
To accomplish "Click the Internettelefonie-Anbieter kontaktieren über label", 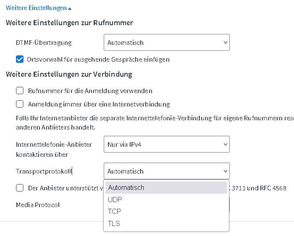I will (x=54, y=149).
